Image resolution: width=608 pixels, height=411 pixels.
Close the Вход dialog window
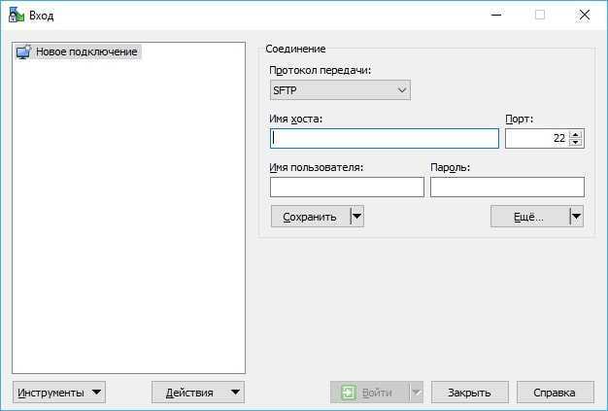pos(585,15)
